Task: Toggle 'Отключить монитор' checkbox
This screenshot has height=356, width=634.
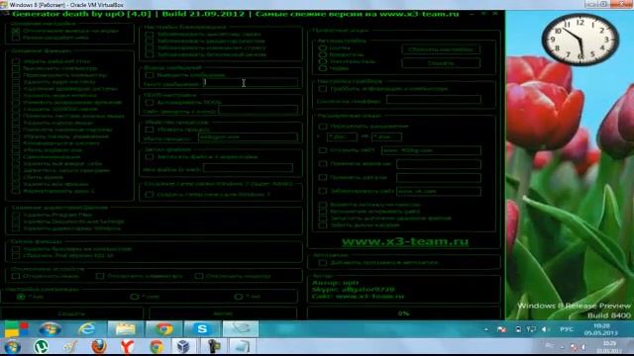Action: click(198, 276)
